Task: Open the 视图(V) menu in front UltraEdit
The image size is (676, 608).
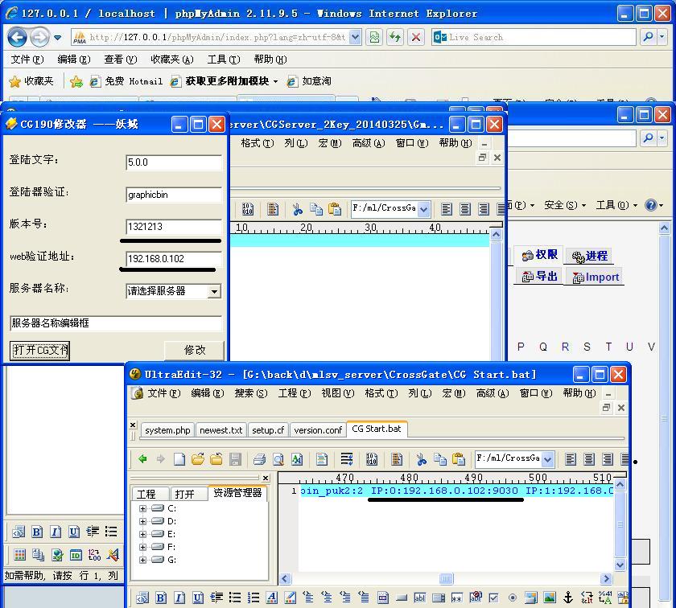Action: point(337,393)
